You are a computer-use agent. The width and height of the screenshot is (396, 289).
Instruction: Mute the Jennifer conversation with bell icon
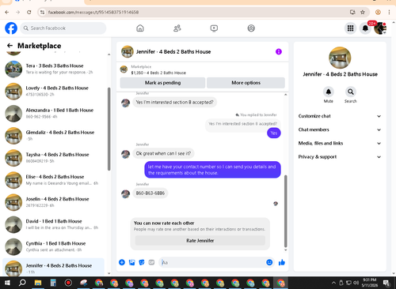[x=329, y=92]
